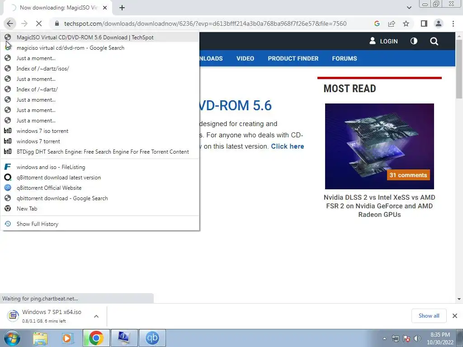Click the address bar URL field

tap(205, 23)
